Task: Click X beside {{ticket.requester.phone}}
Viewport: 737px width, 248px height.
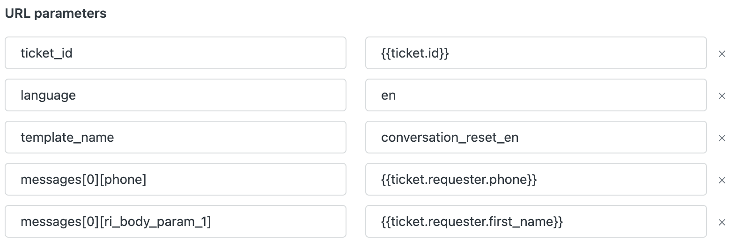Action: point(722,180)
